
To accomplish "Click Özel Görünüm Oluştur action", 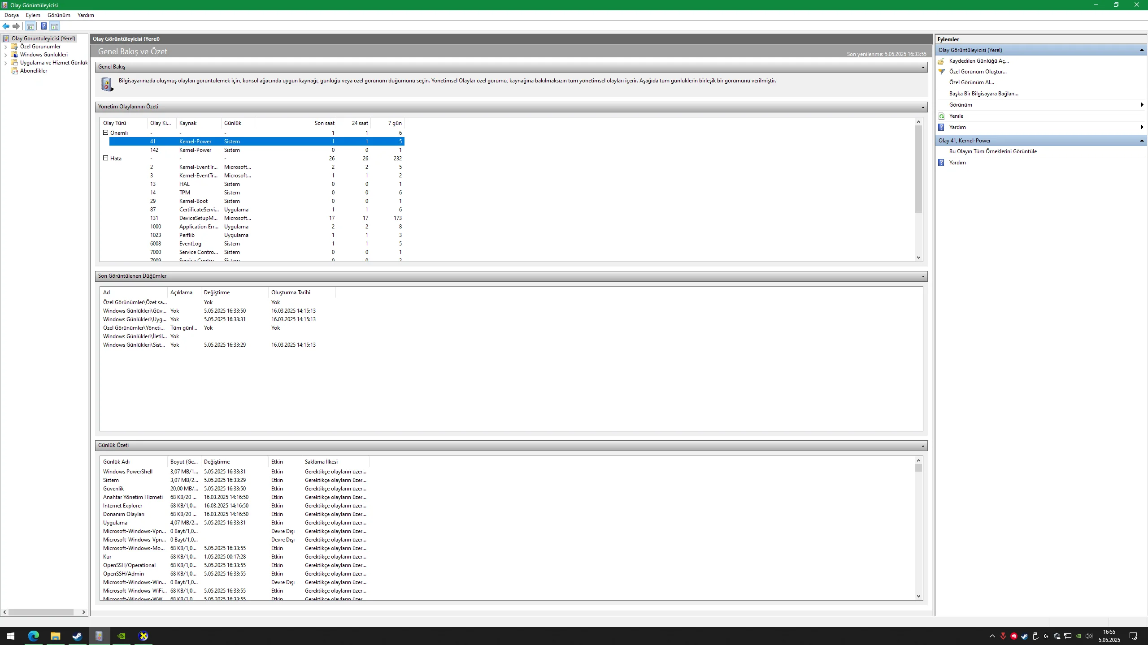I will 978,72.
